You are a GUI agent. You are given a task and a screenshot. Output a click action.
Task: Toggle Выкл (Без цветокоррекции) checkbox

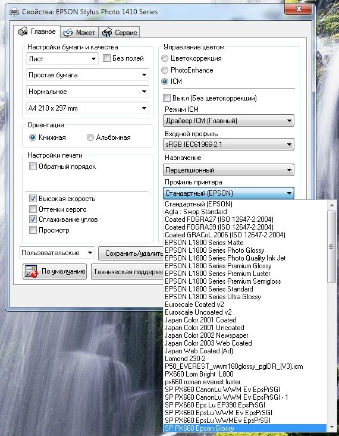tap(167, 98)
